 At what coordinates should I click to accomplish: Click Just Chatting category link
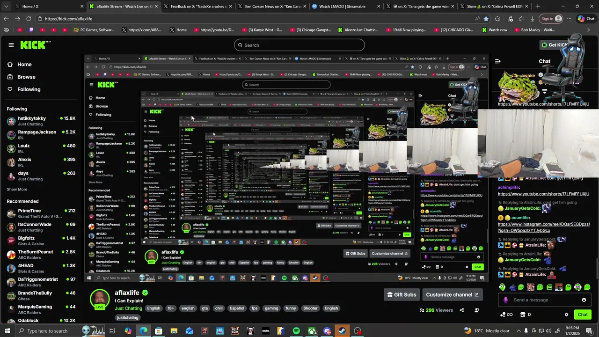click(x=128, y=308)
